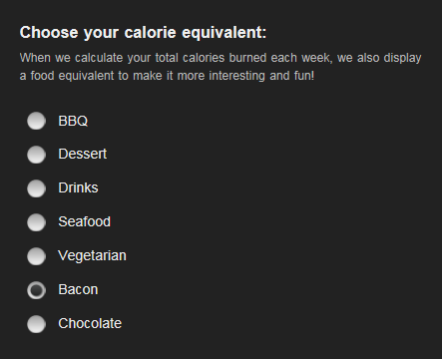
Task: Click the selected Bacon radio button
Action: pos(36,290)
